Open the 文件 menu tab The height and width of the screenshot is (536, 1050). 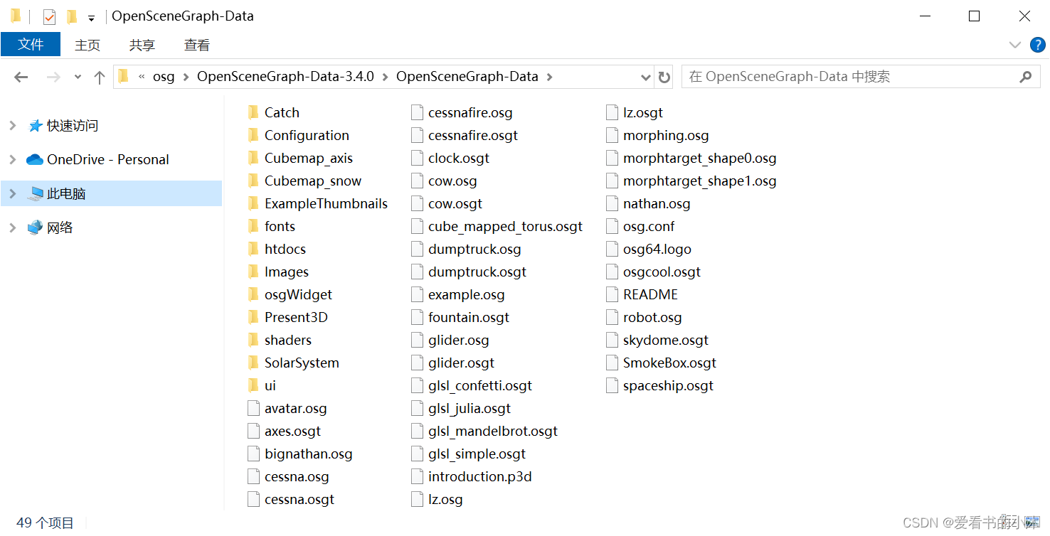tap(31, 44)
